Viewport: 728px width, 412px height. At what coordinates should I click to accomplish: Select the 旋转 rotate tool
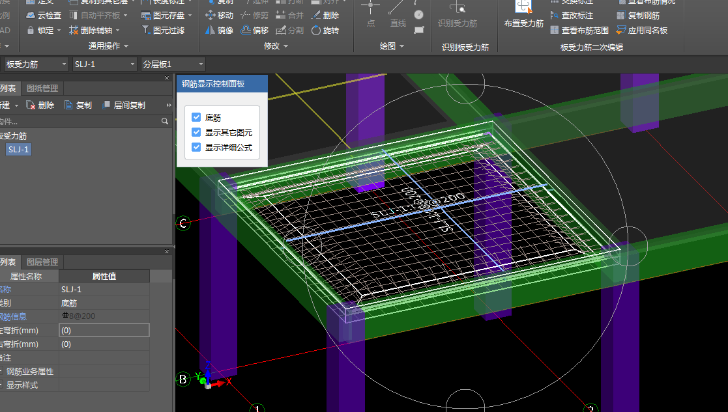(x=325, y=30)
